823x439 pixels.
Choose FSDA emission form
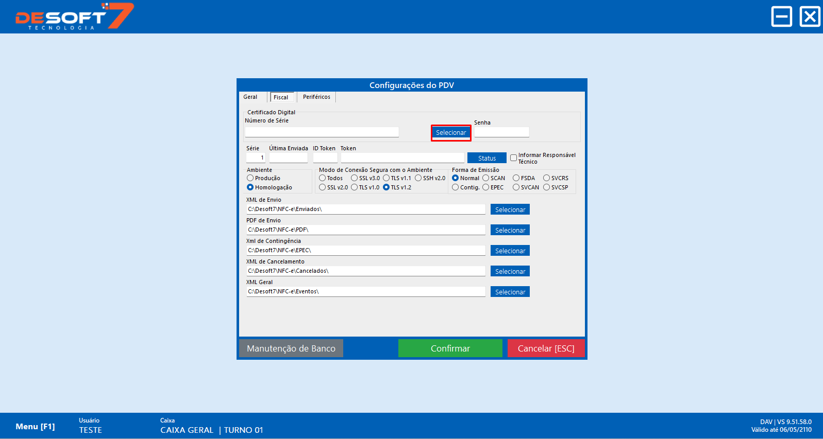coord(516,178)
